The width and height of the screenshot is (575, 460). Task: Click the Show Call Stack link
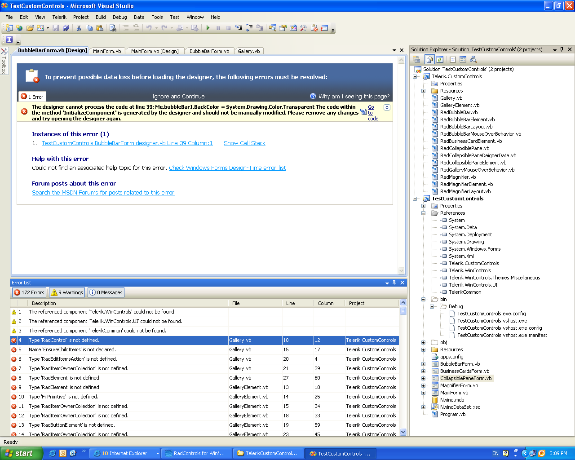[244, 143]
